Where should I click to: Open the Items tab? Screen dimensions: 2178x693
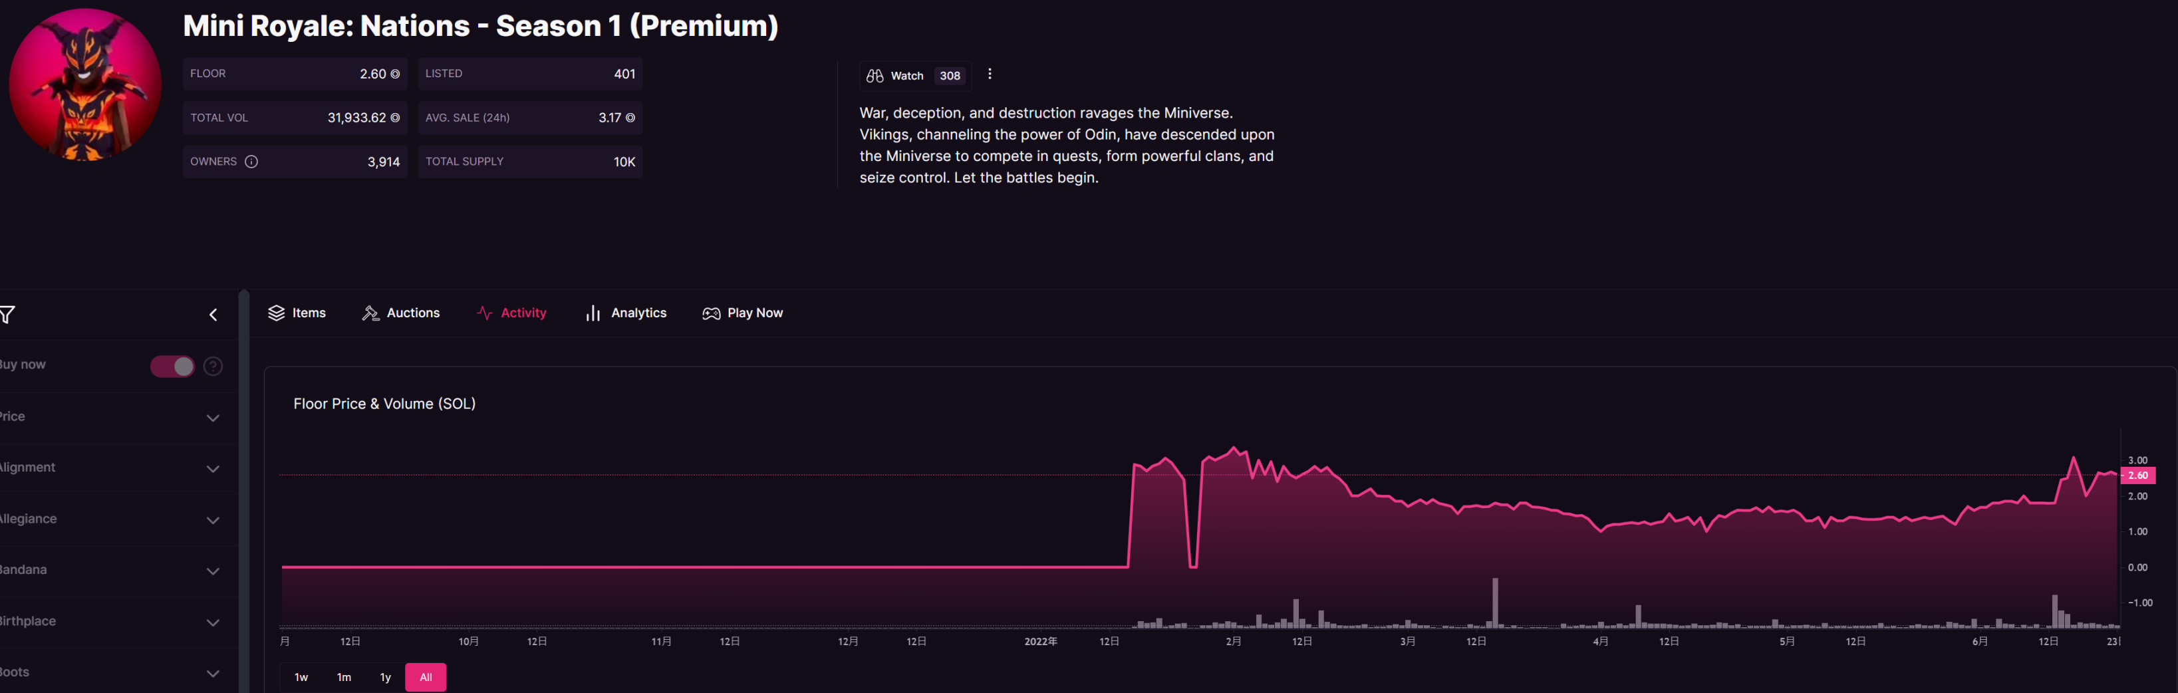(297, 313)
